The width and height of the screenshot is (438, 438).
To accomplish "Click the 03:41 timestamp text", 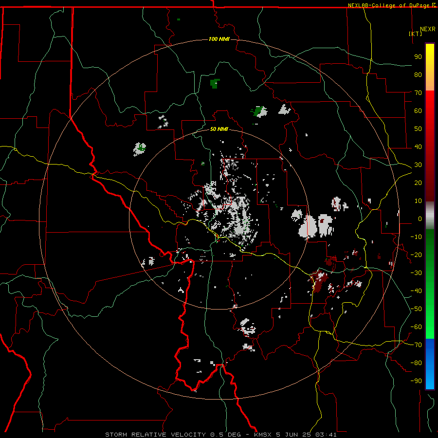I will 326,435.
